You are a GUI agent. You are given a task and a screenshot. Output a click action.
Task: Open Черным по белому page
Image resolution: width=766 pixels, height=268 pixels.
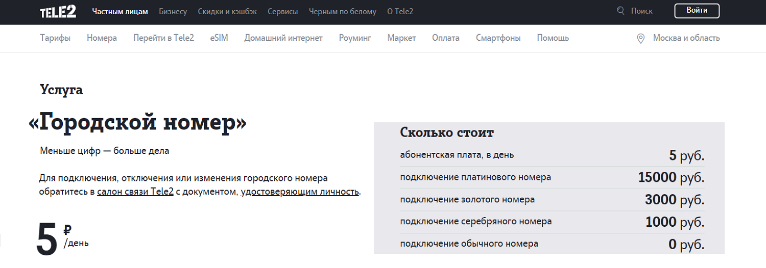click(343, 11)
